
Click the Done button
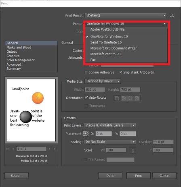tap(110, 176)
